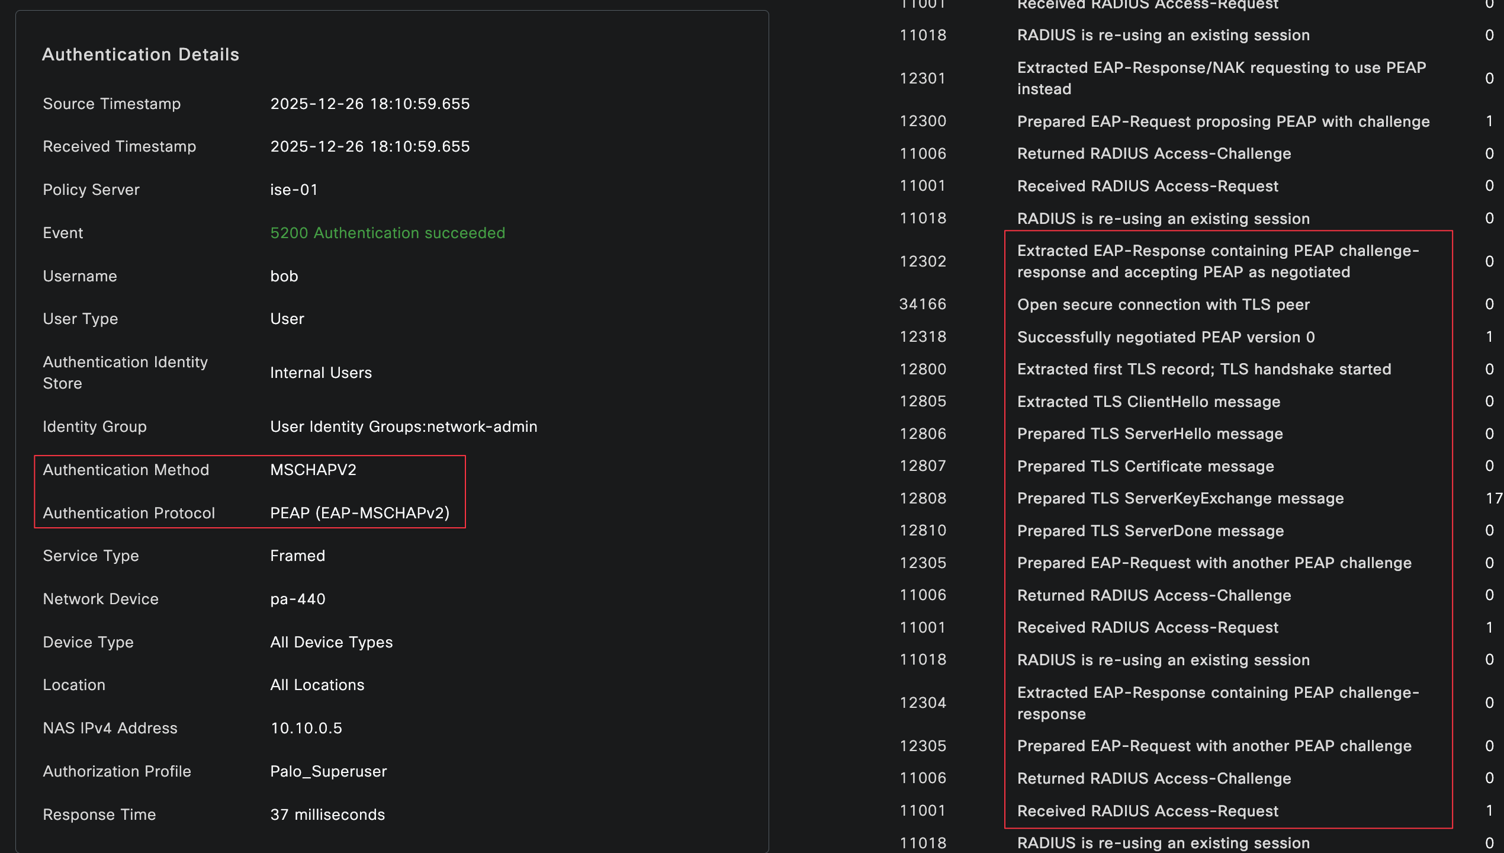This screenshot has height=853, width=1504.
Task: Click the Internal Users identity store value
Action: [320, 373]
